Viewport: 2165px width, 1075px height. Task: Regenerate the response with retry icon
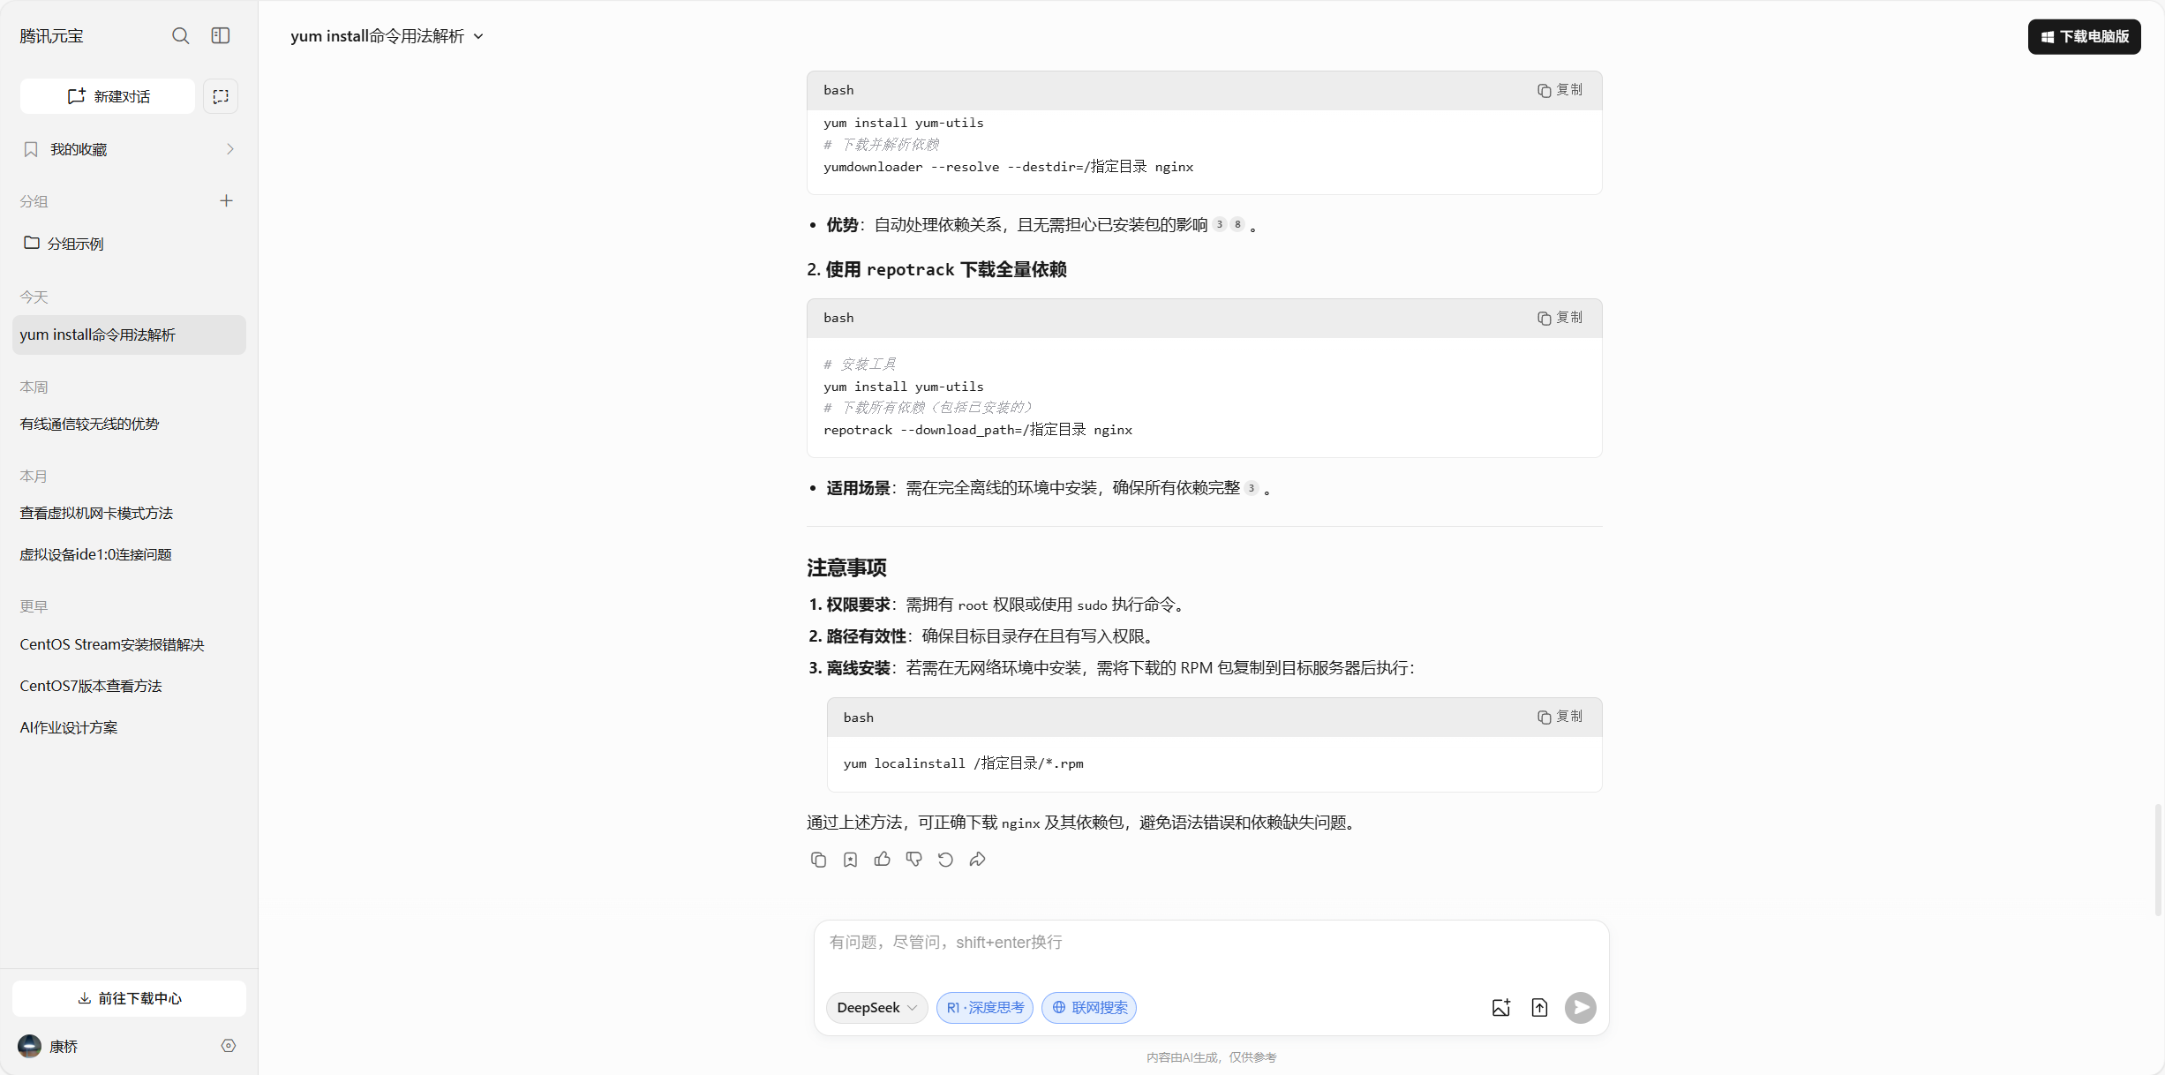point(945,859)
